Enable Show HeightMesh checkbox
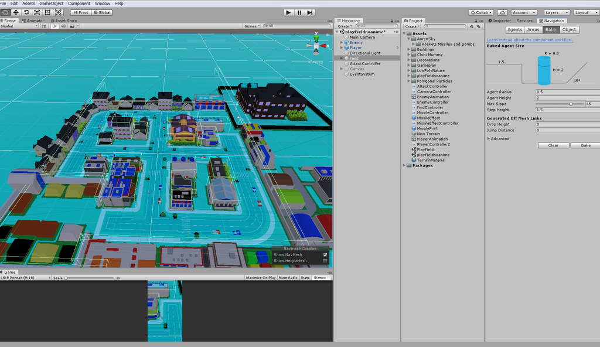600x347 pixels. tap(325, 261)
